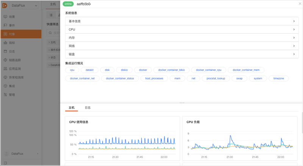
Task: Click the docker_container_status tag
Action: pos(120,79)
